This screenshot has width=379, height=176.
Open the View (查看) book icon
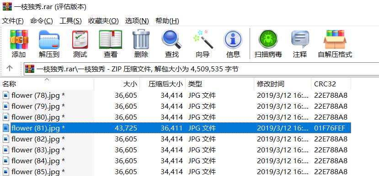click(111, 40)
